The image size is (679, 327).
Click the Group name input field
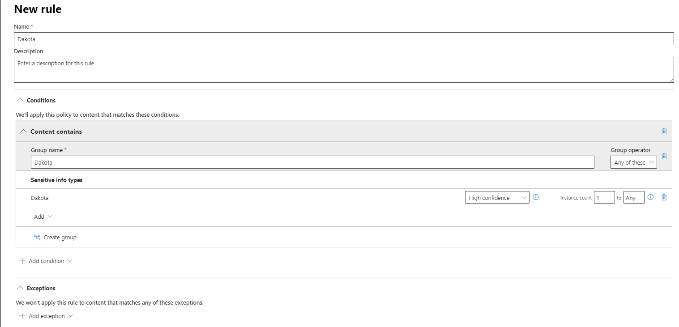point(312,162)
